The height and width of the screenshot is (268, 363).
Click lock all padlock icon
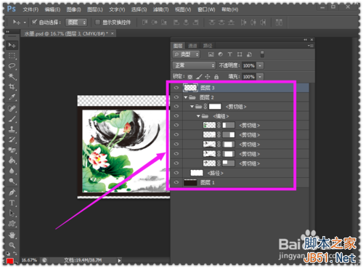(x=216, y=77)
